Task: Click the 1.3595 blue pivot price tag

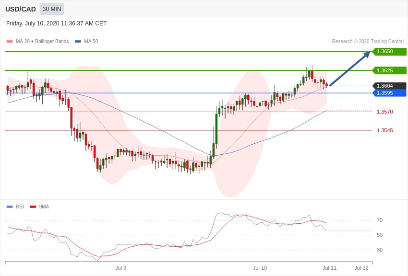Action: 389,93
